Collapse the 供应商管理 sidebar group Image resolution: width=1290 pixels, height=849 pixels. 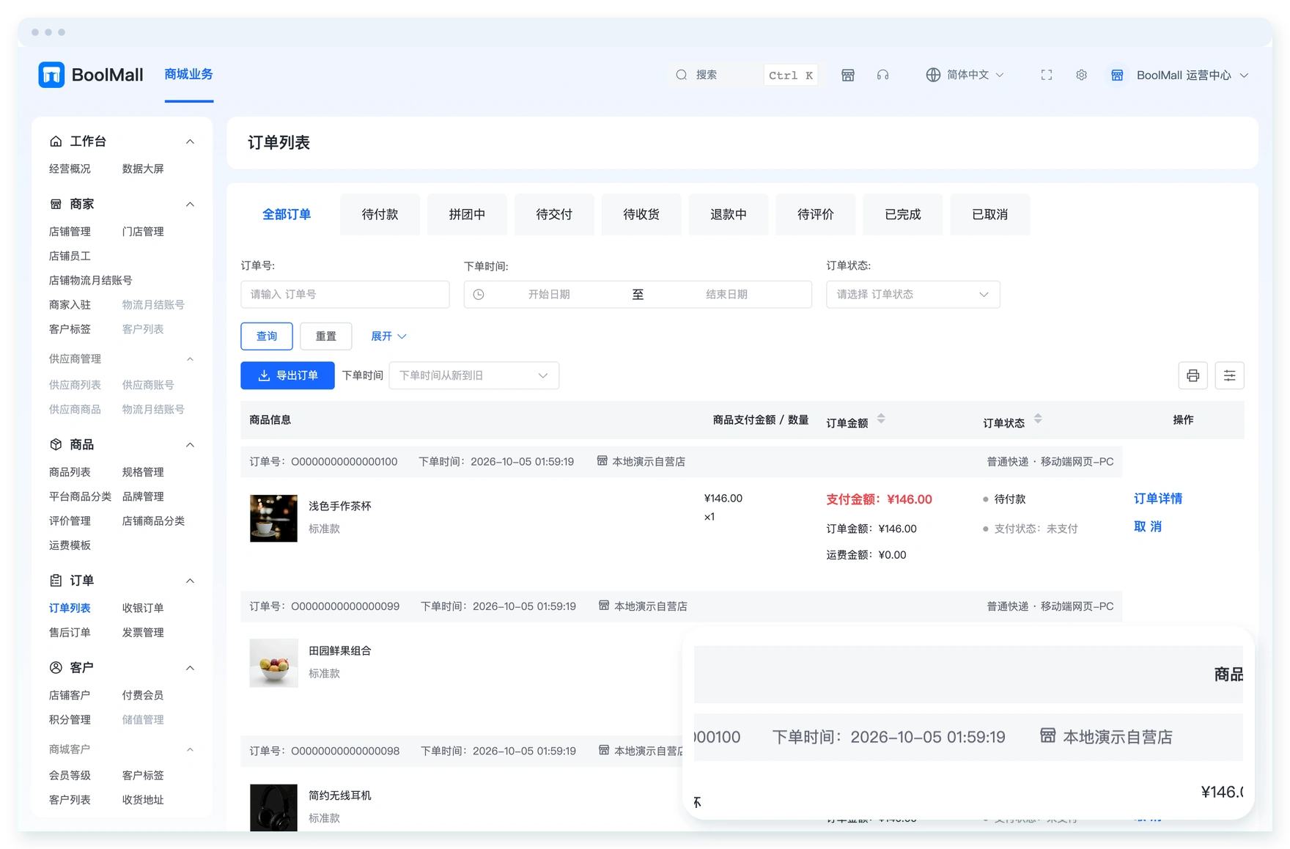(x=190, y=359)
